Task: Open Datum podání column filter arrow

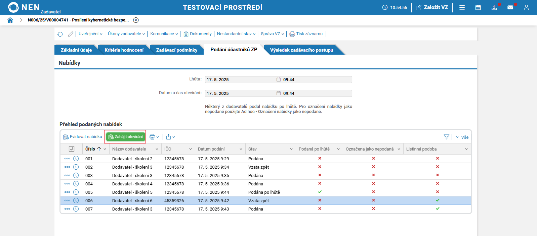Action: coord(241,149)
